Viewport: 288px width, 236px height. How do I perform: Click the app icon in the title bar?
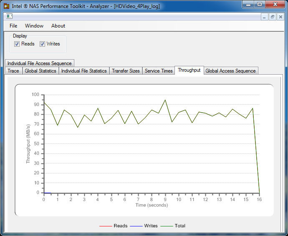click(7, 6)
